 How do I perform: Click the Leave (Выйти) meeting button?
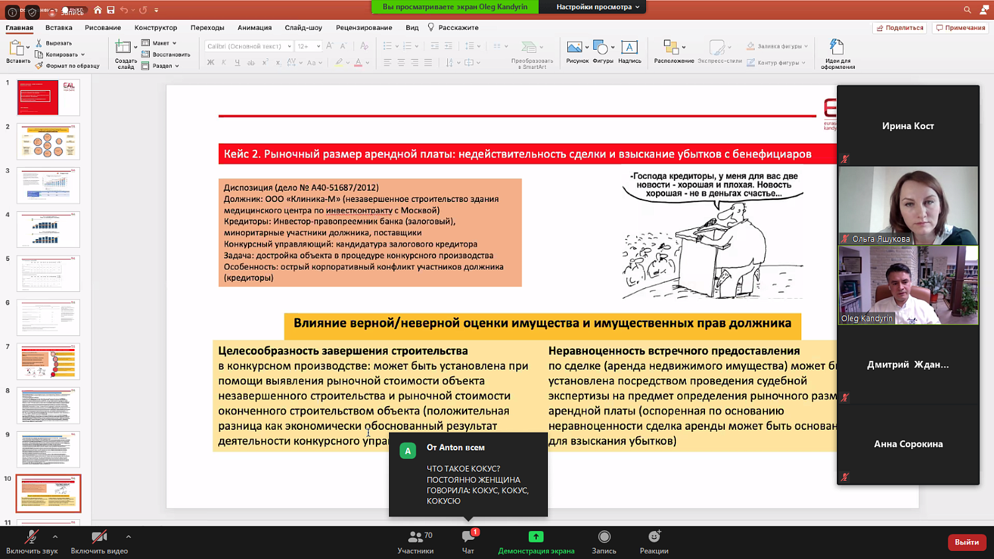tap(967, 542)
